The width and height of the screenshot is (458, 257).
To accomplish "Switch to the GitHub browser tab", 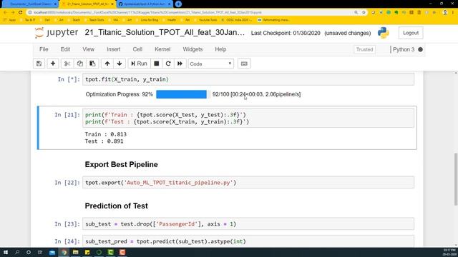I will coord(145,4).
